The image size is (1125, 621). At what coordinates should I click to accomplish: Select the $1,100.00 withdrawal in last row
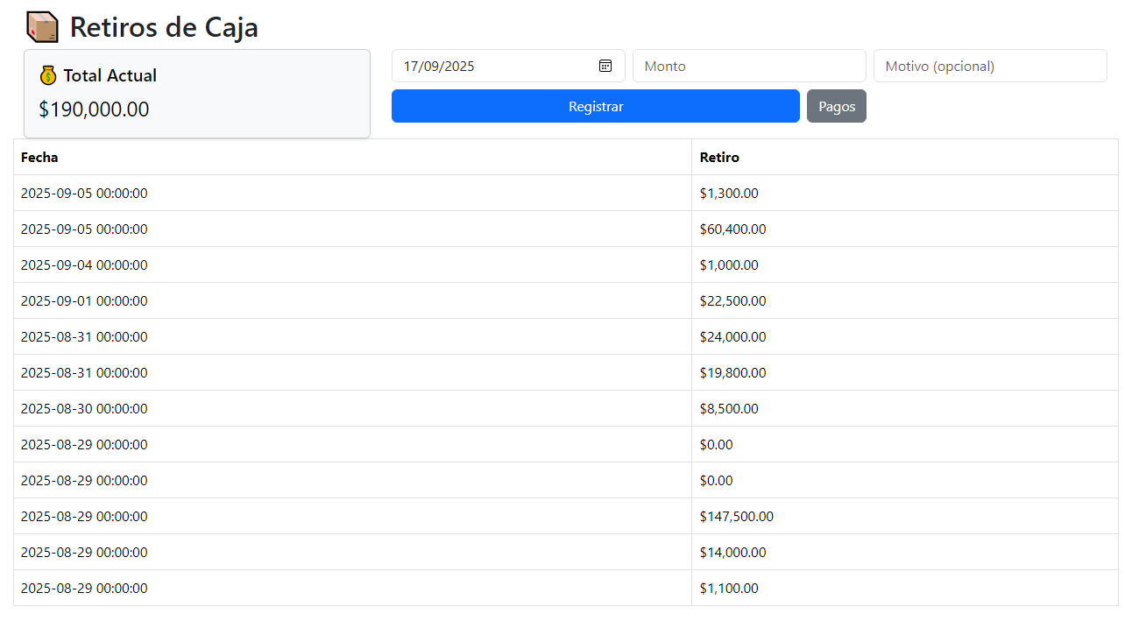(x=729, y=589)
